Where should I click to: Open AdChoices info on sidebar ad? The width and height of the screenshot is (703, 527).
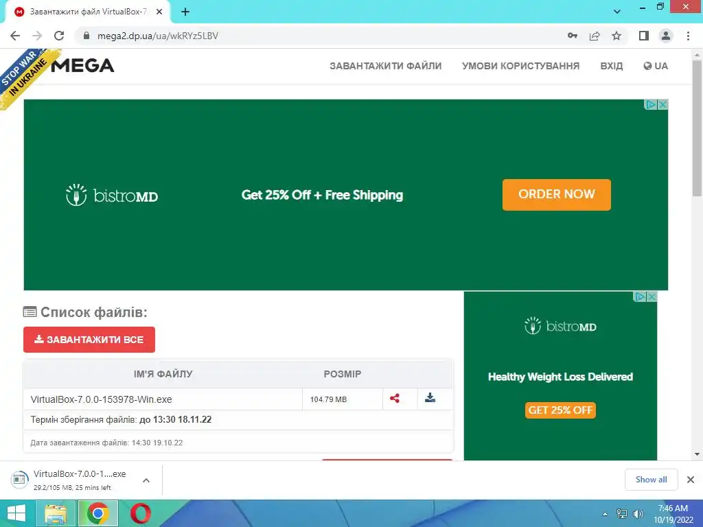pos(641,296)
